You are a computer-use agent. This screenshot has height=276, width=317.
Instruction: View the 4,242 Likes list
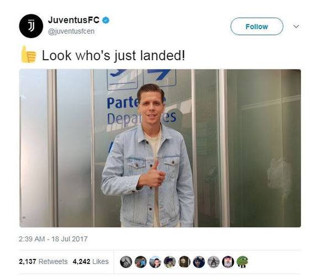click(91, 262)
